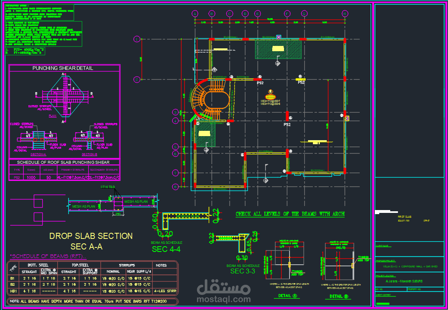This screenshot has height=310, width=448.
Task: Click the 'MESH-T12@200-T' annotation on plan
Action: (270, 101)
